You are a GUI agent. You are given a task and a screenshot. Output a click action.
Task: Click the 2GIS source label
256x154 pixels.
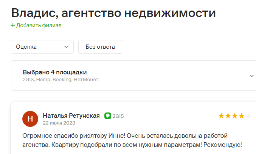(x=118, y=116)
